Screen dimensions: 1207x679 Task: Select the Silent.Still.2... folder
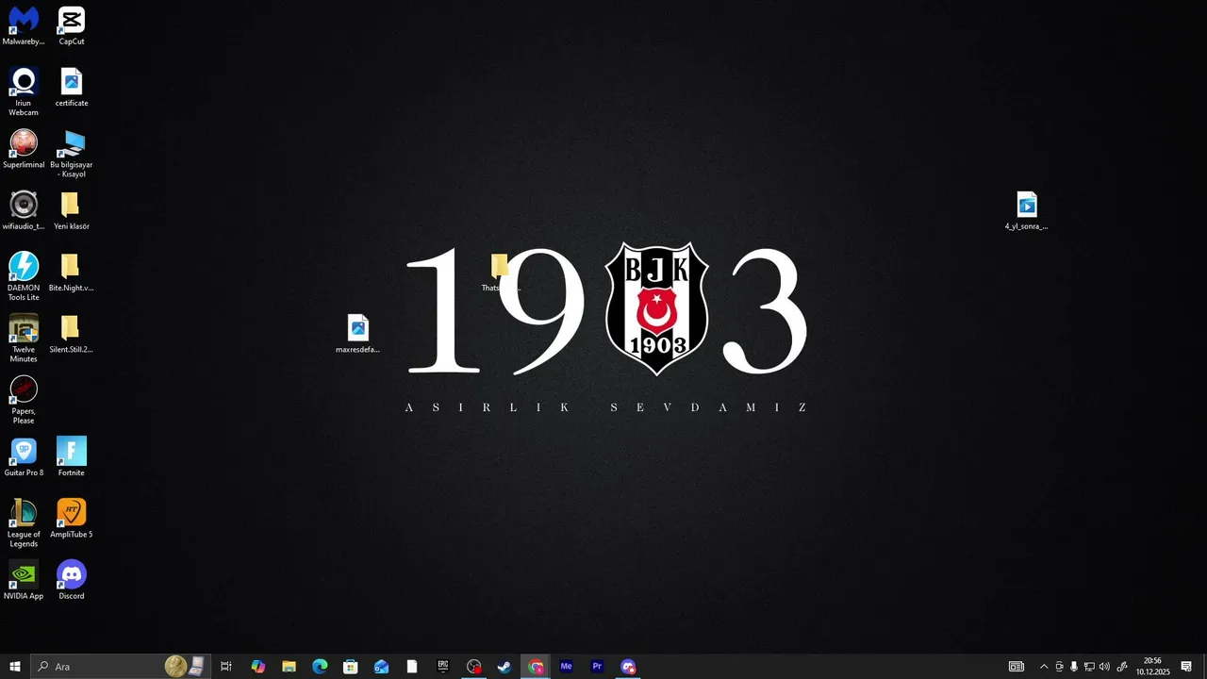pyautogui.click(x=72, y=334)
